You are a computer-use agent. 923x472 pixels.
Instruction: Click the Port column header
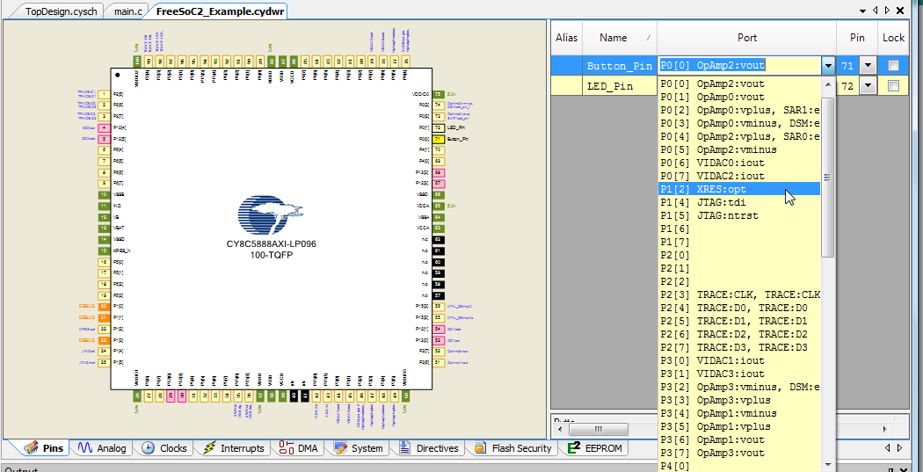click(x=747, y=38)
